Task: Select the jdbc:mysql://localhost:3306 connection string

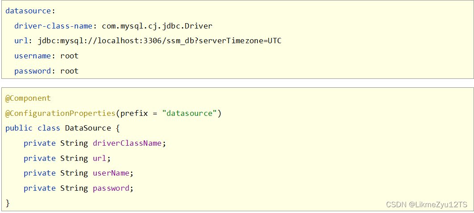Action: [x=160, y=41]
